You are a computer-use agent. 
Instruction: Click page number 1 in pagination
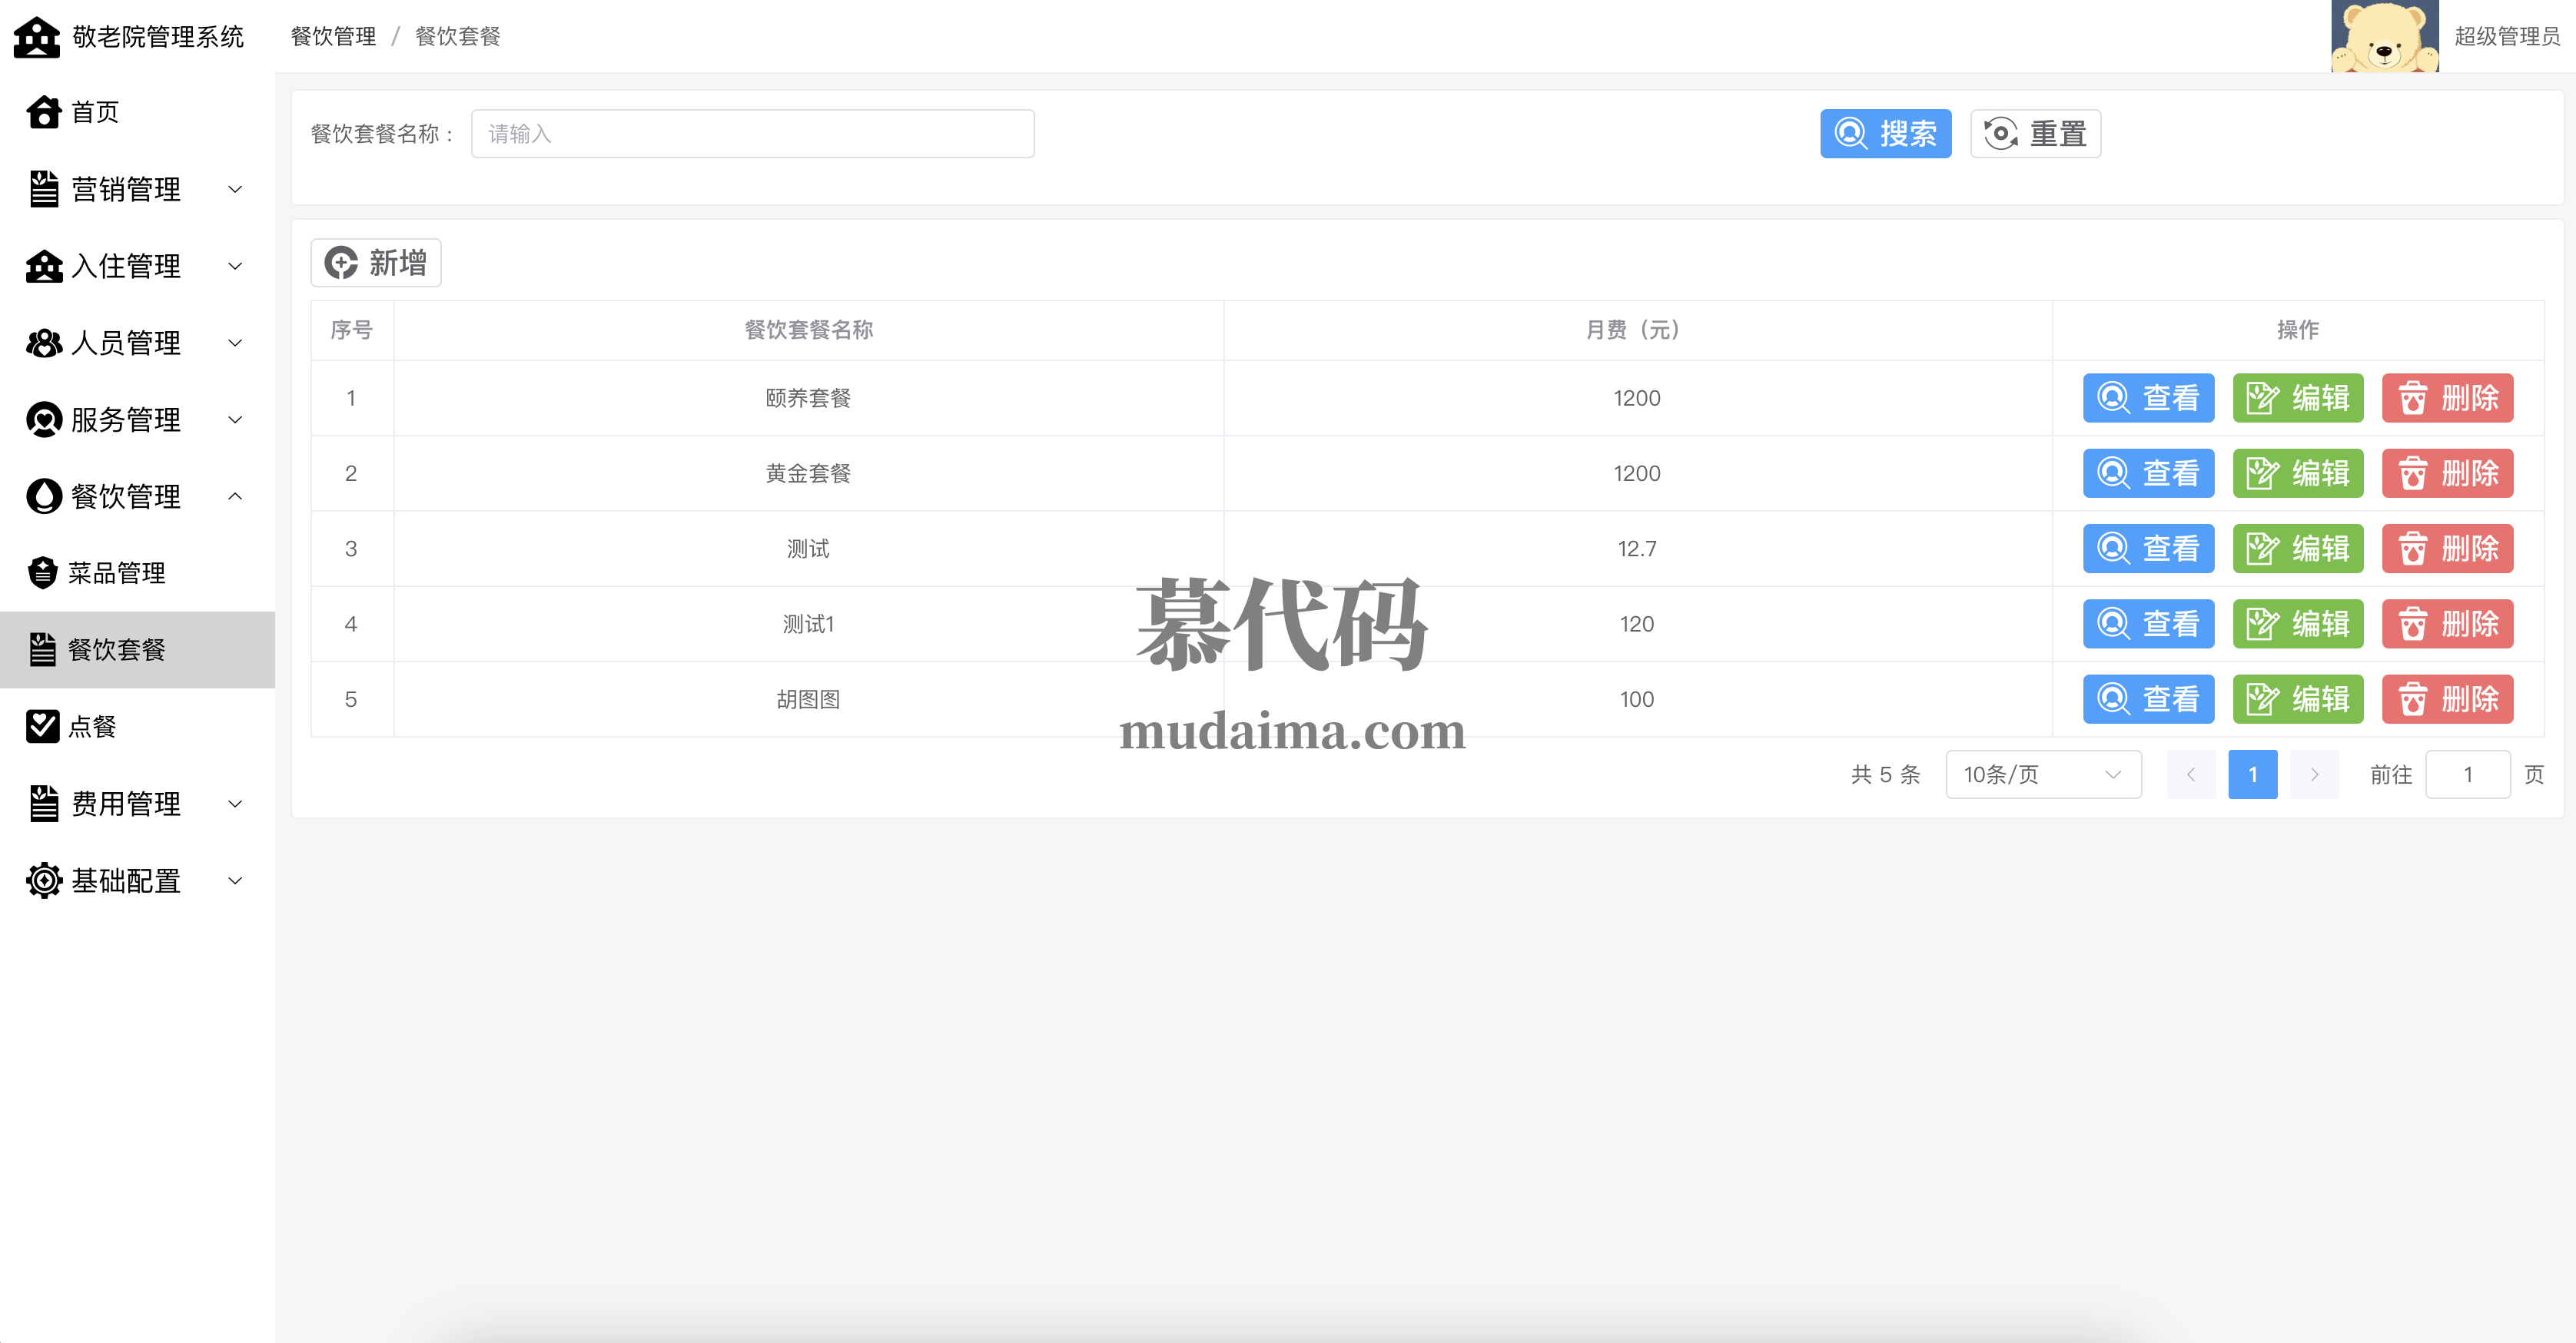[2252, 774]
